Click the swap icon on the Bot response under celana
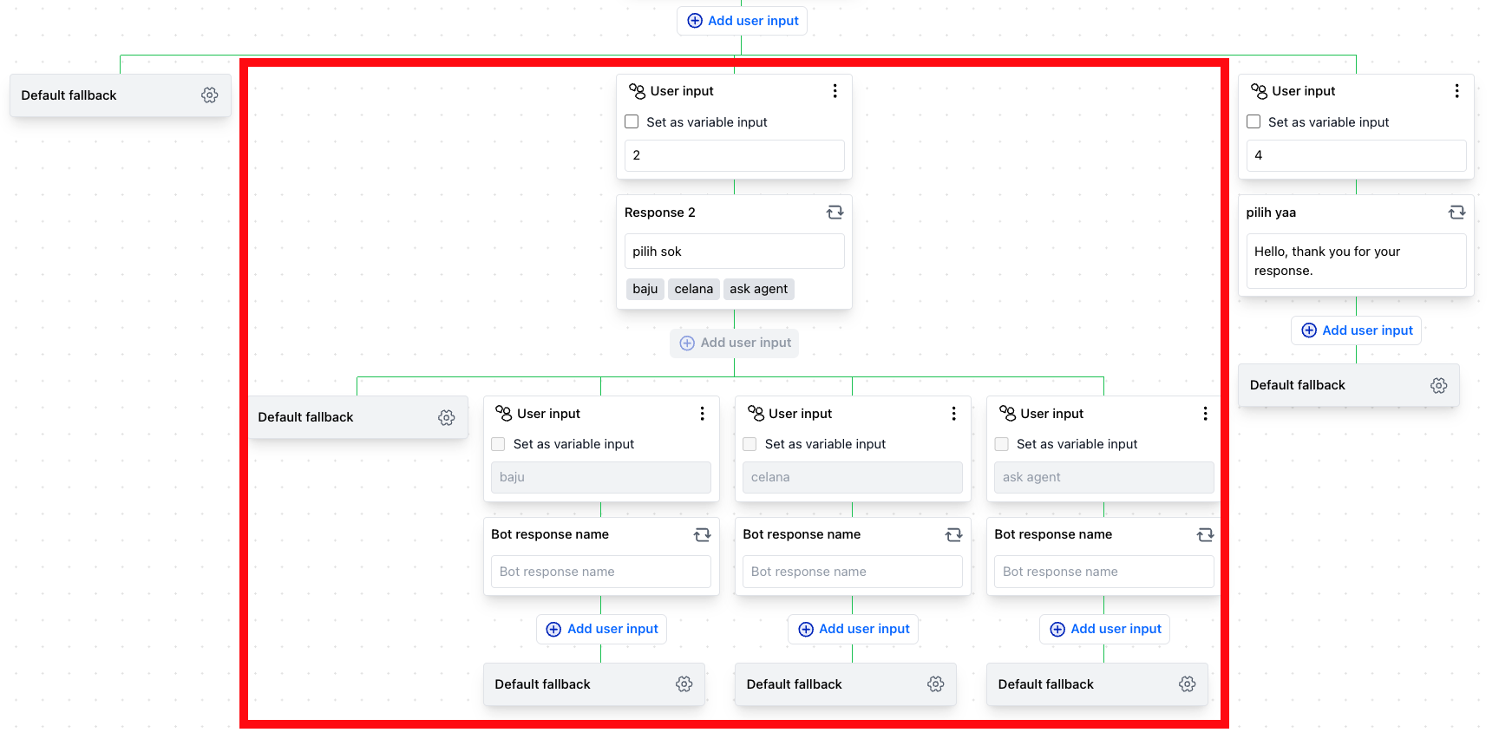The height and width of the screenshot is (739, 1499). 953,535
